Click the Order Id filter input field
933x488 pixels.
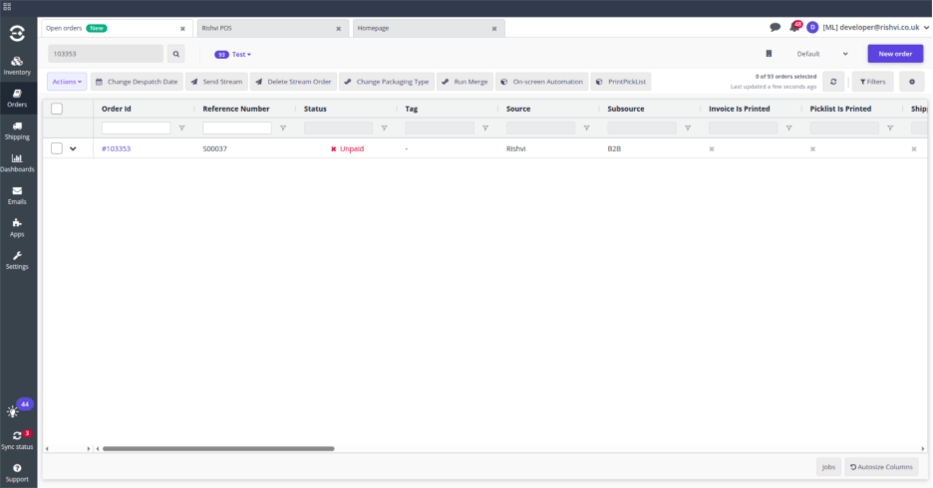(x=137, y=127)
